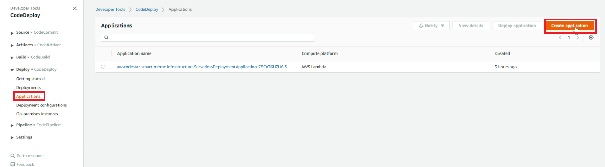Click the Go to resource search icon
Screen dimensions: 605x167
[13, 156]
